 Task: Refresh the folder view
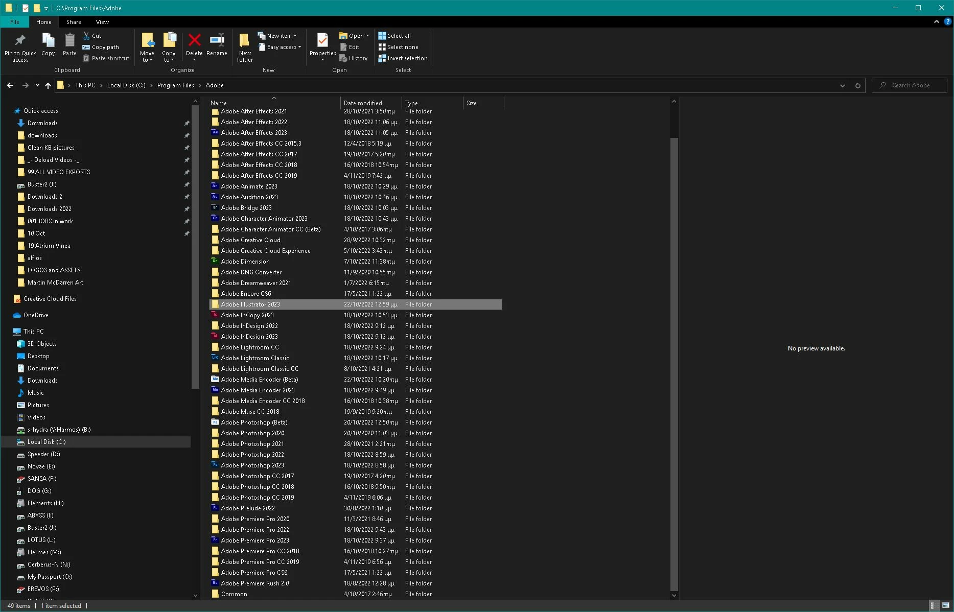click(857, 85)
